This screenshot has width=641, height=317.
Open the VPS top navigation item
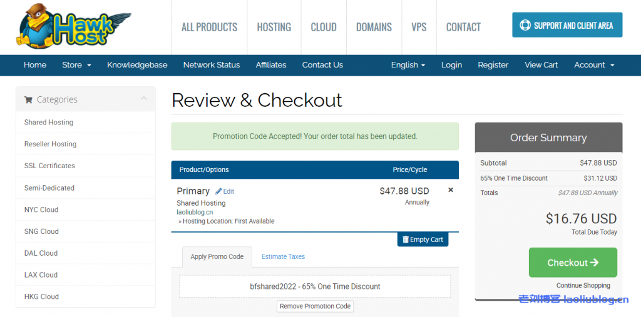click(419, 27)
